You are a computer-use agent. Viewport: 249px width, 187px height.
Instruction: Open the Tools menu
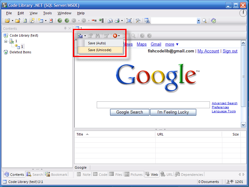pos(47,13)
